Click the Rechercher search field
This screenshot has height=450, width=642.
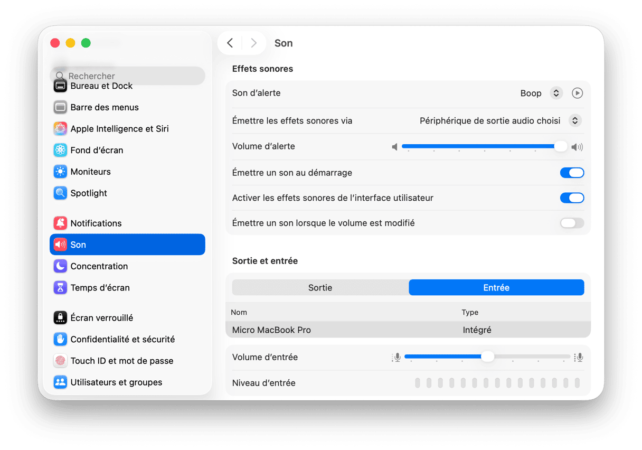click(x=127, y=76)
